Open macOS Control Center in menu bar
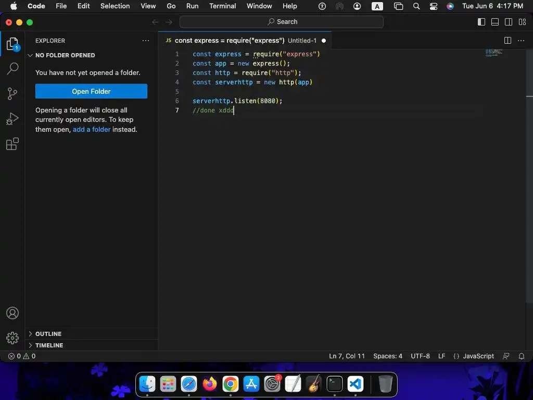Viewport: 533px width, 400px height. [x=434, y=6]
